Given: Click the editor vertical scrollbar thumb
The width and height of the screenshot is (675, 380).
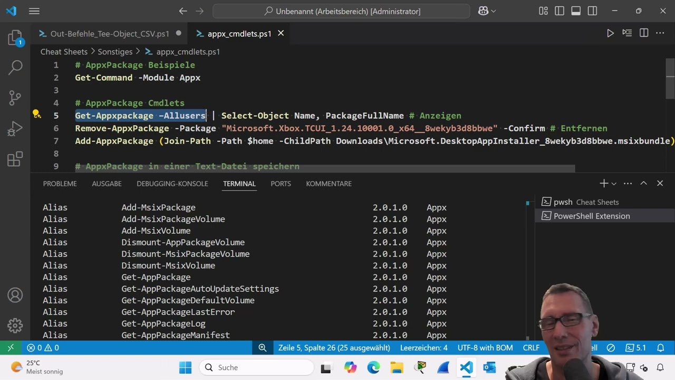Looking at the screenshot, I should coord(670,78).
